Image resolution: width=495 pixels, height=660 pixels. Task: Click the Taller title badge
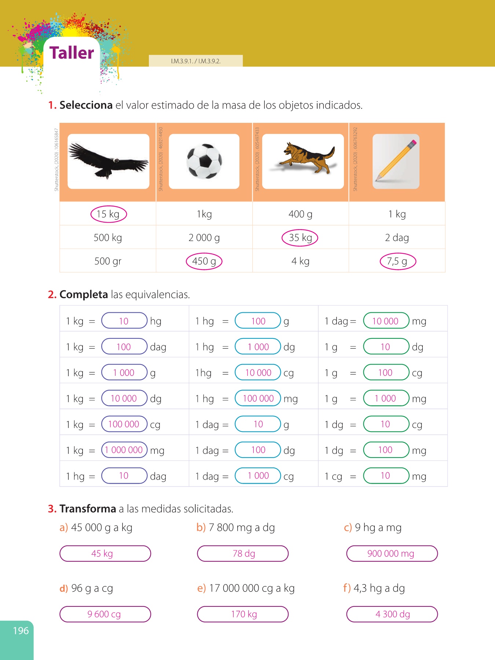pyautogui.click(x=72, y=53)
